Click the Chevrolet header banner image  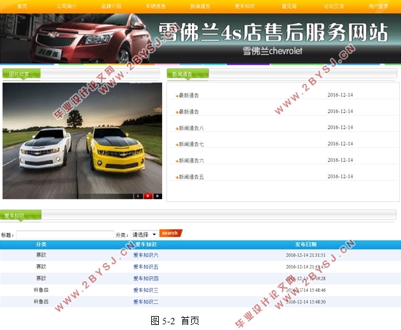201,38
